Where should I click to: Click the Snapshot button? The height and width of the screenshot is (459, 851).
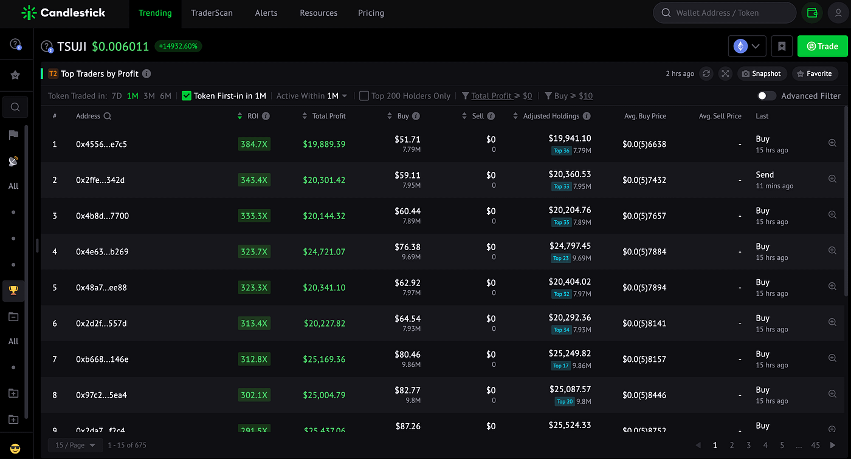[x=762, y=73]
